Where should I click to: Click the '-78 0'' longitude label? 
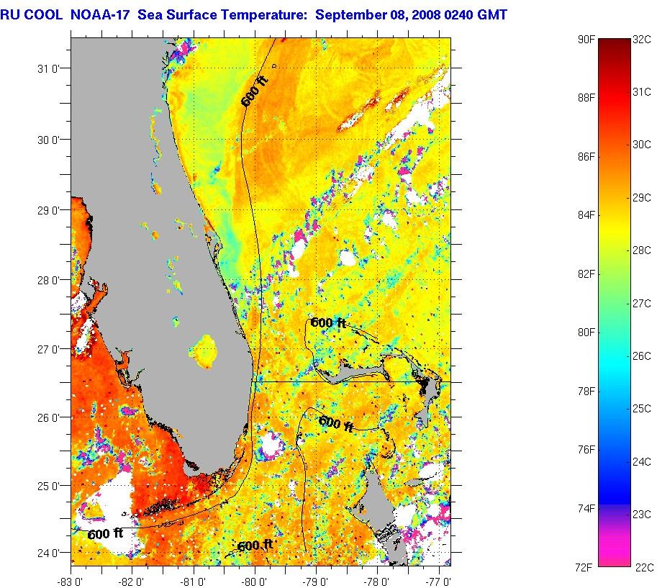(x=376, y=582)
